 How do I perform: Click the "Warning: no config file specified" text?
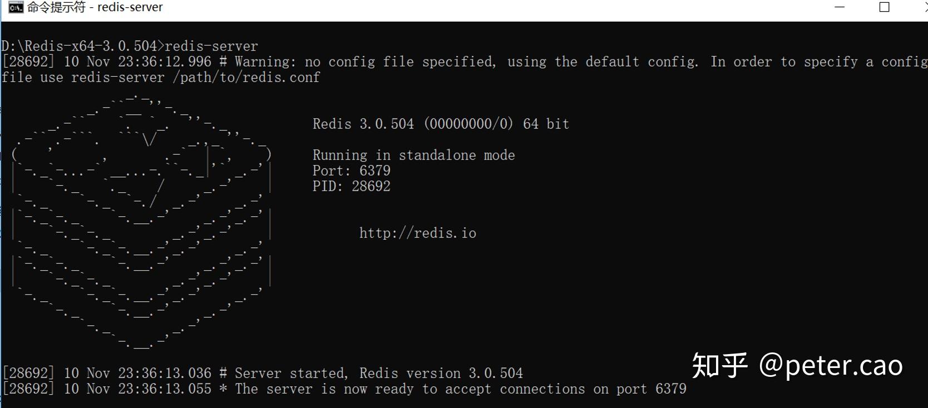click(x=364, y=62)
